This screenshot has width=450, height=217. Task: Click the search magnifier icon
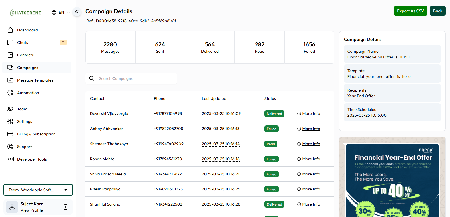point(92,78)
